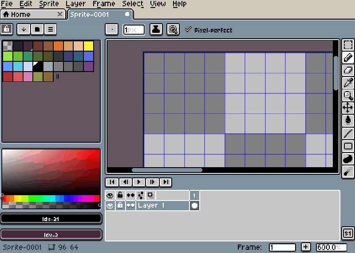The height and width of the screenshot is (253, 355).
Task: Click the alpha transparency bar below hue
Action: click(51, 205)
